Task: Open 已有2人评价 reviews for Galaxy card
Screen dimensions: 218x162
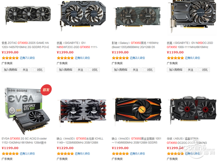Action: pyautogui.click(x=137, y=58)
